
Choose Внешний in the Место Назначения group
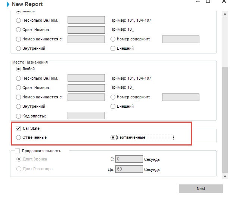(113, 106)
